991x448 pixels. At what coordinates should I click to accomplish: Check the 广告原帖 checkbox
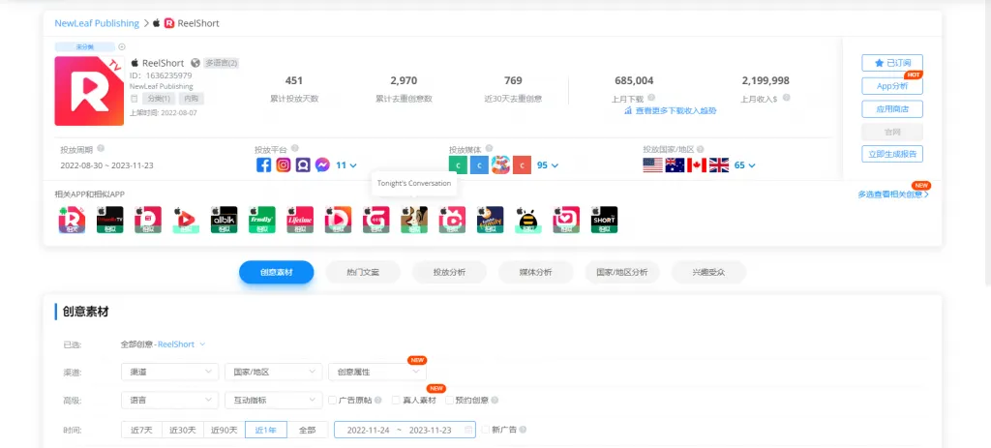tap(333, 401)
